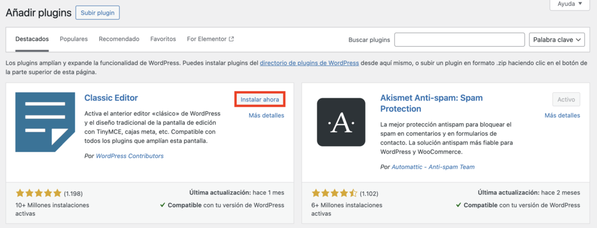Viewport: 597px width, 228px height.
Task: Focus the Buscar plugins search field
Action: click(459, 40)
